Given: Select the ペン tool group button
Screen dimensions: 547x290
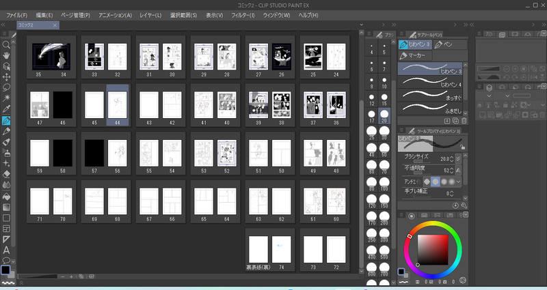Looking at the screenshot, I should (x=451, y=44).
